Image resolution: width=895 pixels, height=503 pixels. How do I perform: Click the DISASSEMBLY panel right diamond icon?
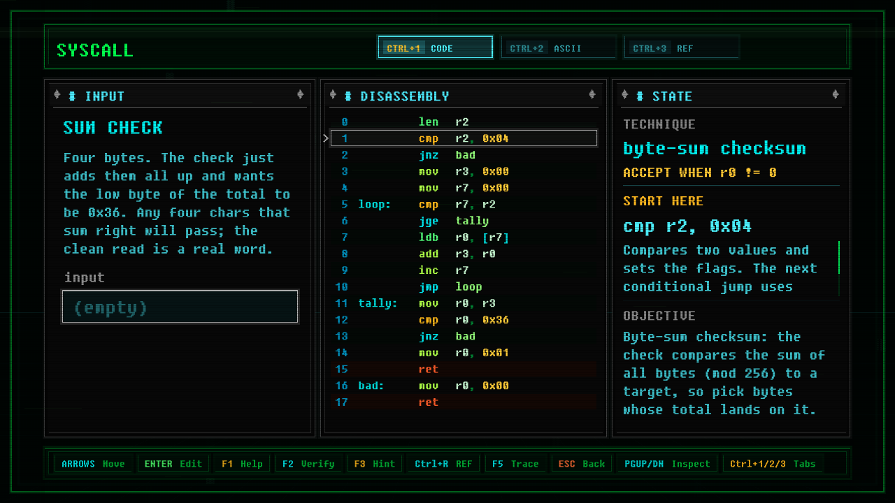tap(592, 95)
